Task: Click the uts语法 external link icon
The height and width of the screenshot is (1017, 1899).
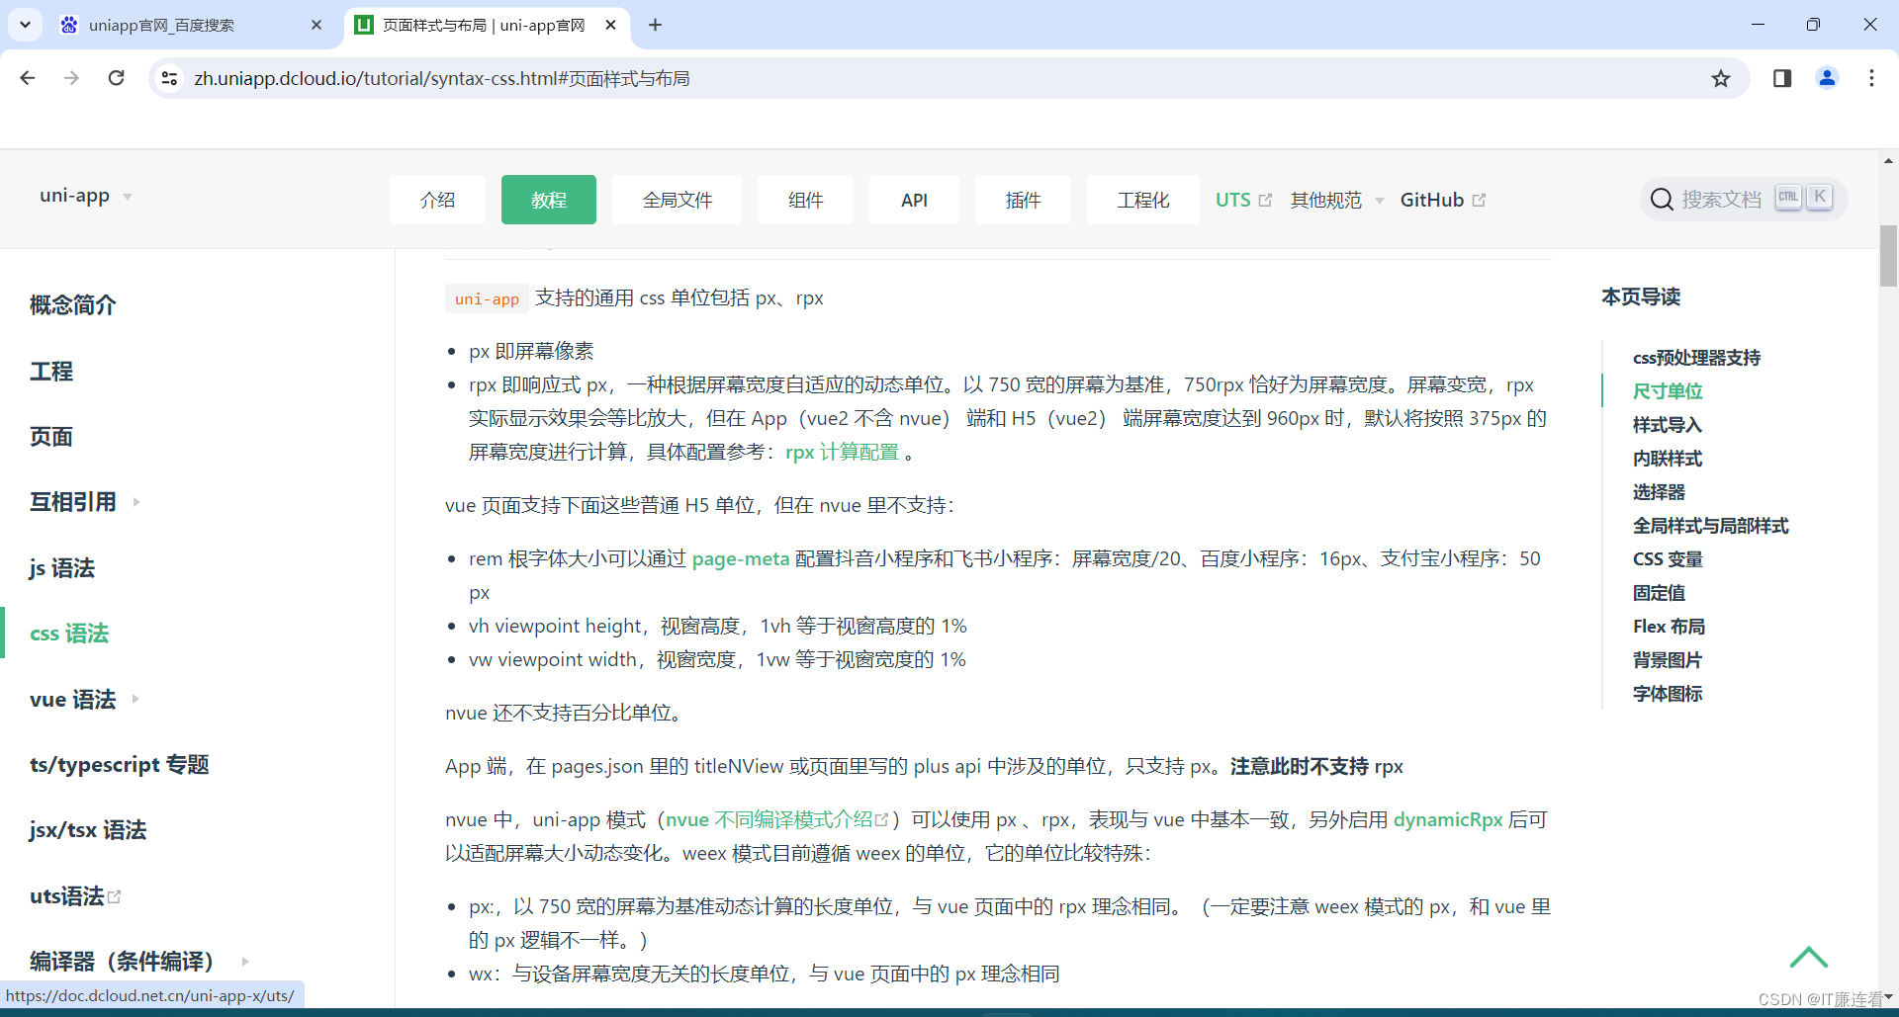Action: 115,896
